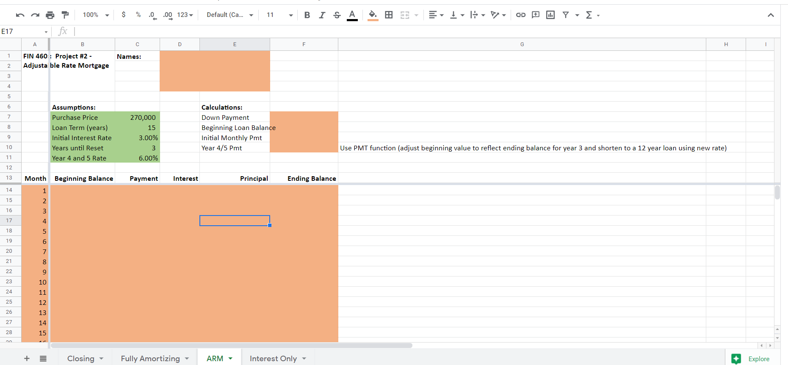Viewport: 788px width, 365px height.
Task: Format as currency with dollar icon
Action: (x=123, y=15)
